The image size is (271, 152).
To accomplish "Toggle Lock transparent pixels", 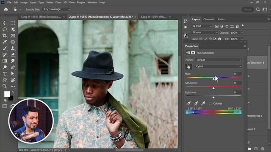I will point(201,39).
